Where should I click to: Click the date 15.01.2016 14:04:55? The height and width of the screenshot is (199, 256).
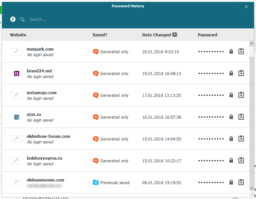click(162, 139)
